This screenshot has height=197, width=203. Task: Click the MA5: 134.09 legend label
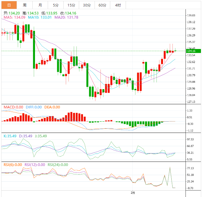coord(15,17)
